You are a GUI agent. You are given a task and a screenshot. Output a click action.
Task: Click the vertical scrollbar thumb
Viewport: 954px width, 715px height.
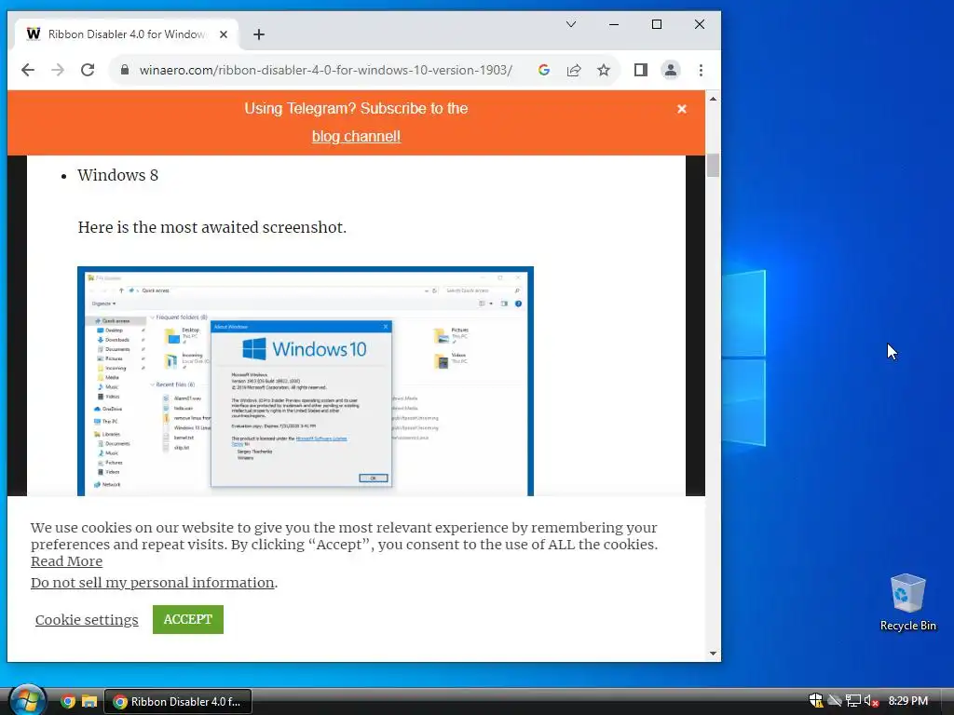point(713,166)
